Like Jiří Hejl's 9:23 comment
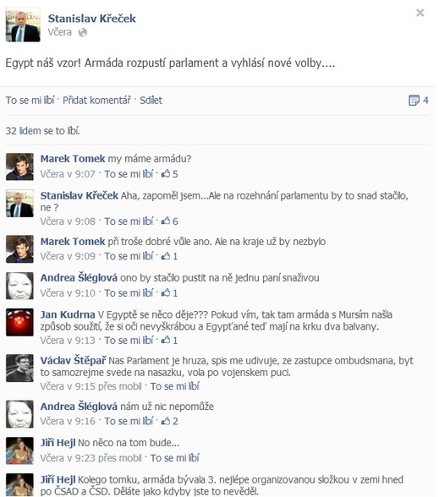The image size is (439, 497). click(175, 458)
